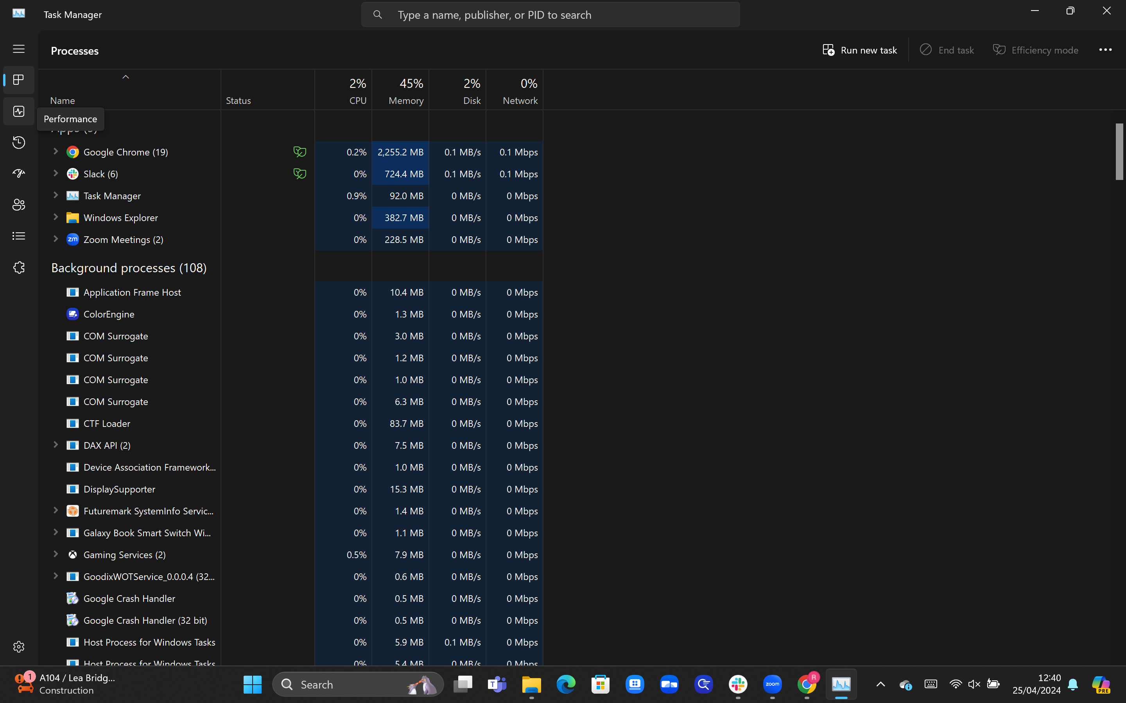1126x703 pixels.
Task: Select the CTF Loader process row
Action: pos(291,424)
